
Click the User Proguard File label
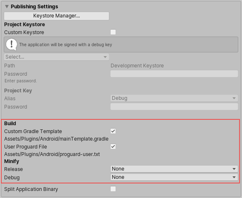click(x=25, y=146)
